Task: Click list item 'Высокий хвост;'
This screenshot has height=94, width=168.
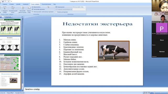Action: 70,55
